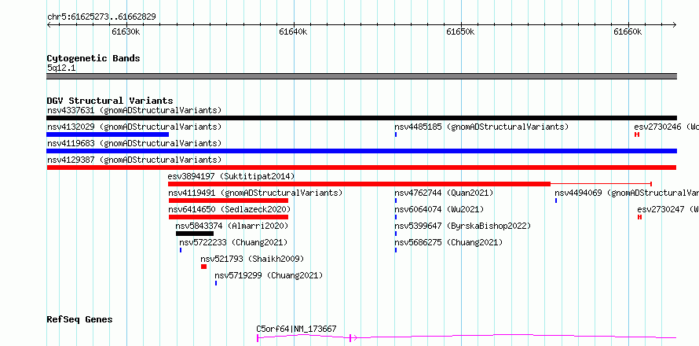Open nsv4119683 (gnomADStructuralVariants) label

point(134,143)
